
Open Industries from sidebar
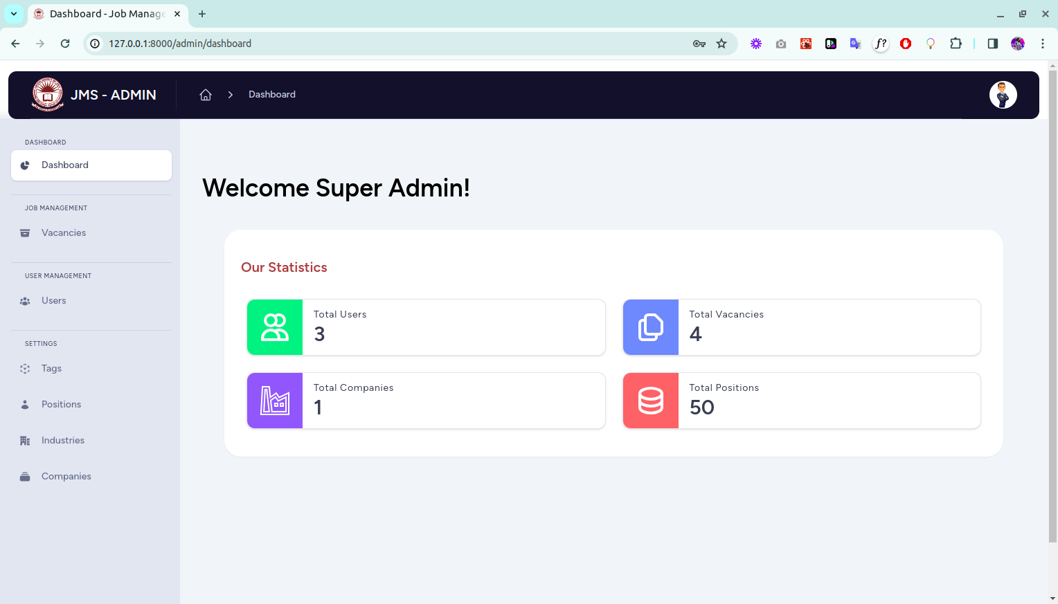pyautogui.click(x=63, y=441)
